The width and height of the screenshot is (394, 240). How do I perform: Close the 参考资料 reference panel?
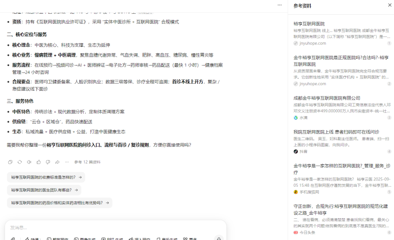tap(390, 5)
